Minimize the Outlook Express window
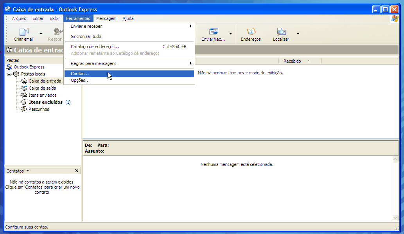Viewport: 404px width, 234px height. click(376, 9)
